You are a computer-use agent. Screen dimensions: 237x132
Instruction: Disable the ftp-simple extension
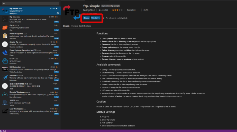coord(86,18)
